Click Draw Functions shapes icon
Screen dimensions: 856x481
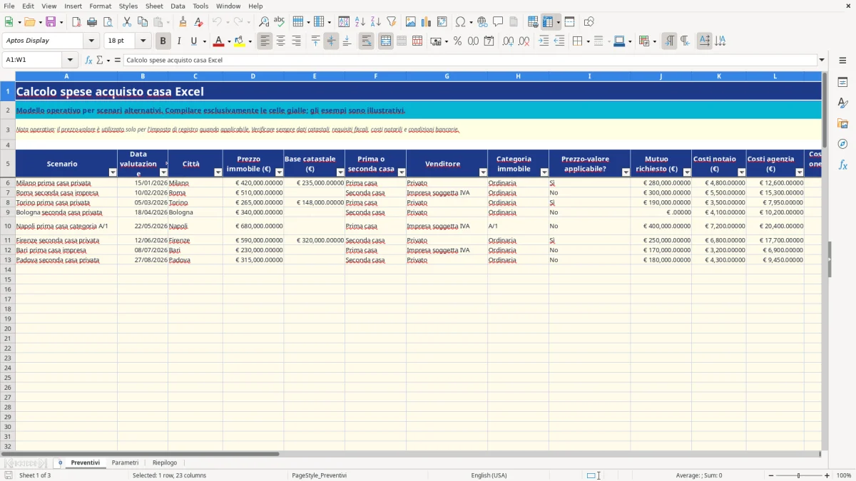(x=589, y=22)
